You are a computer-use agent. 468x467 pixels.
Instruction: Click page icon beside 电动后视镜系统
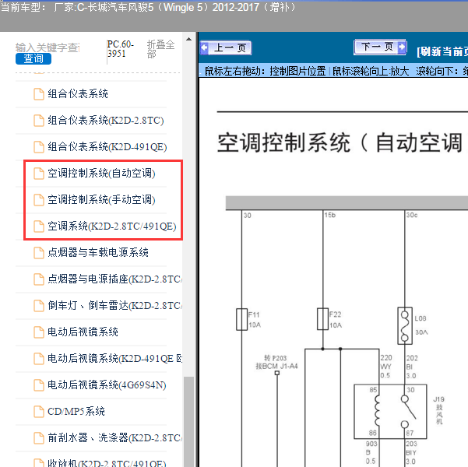pos(38,332)
